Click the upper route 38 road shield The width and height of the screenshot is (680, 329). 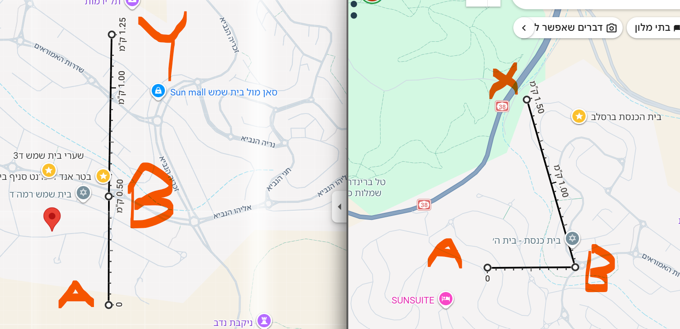click(501, 106)
